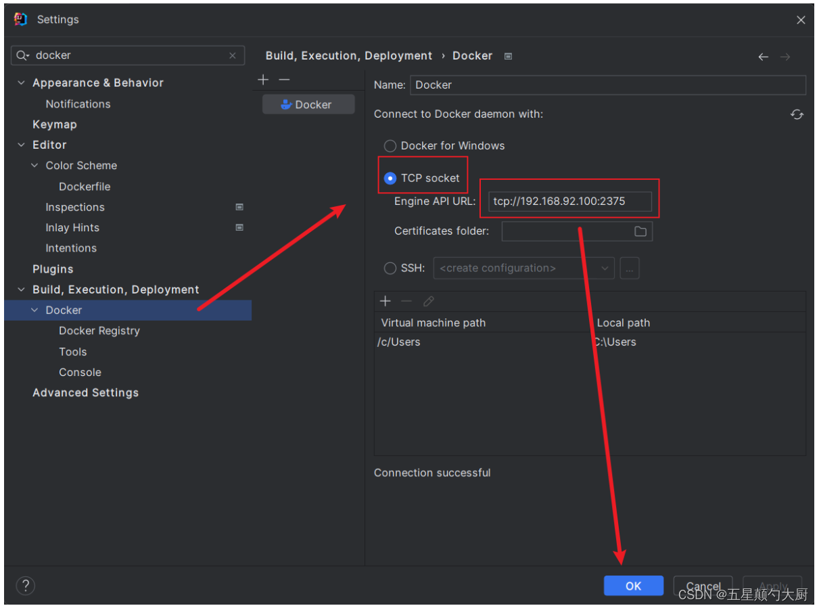Remove the /c/Users path mapping

[406, 301]
